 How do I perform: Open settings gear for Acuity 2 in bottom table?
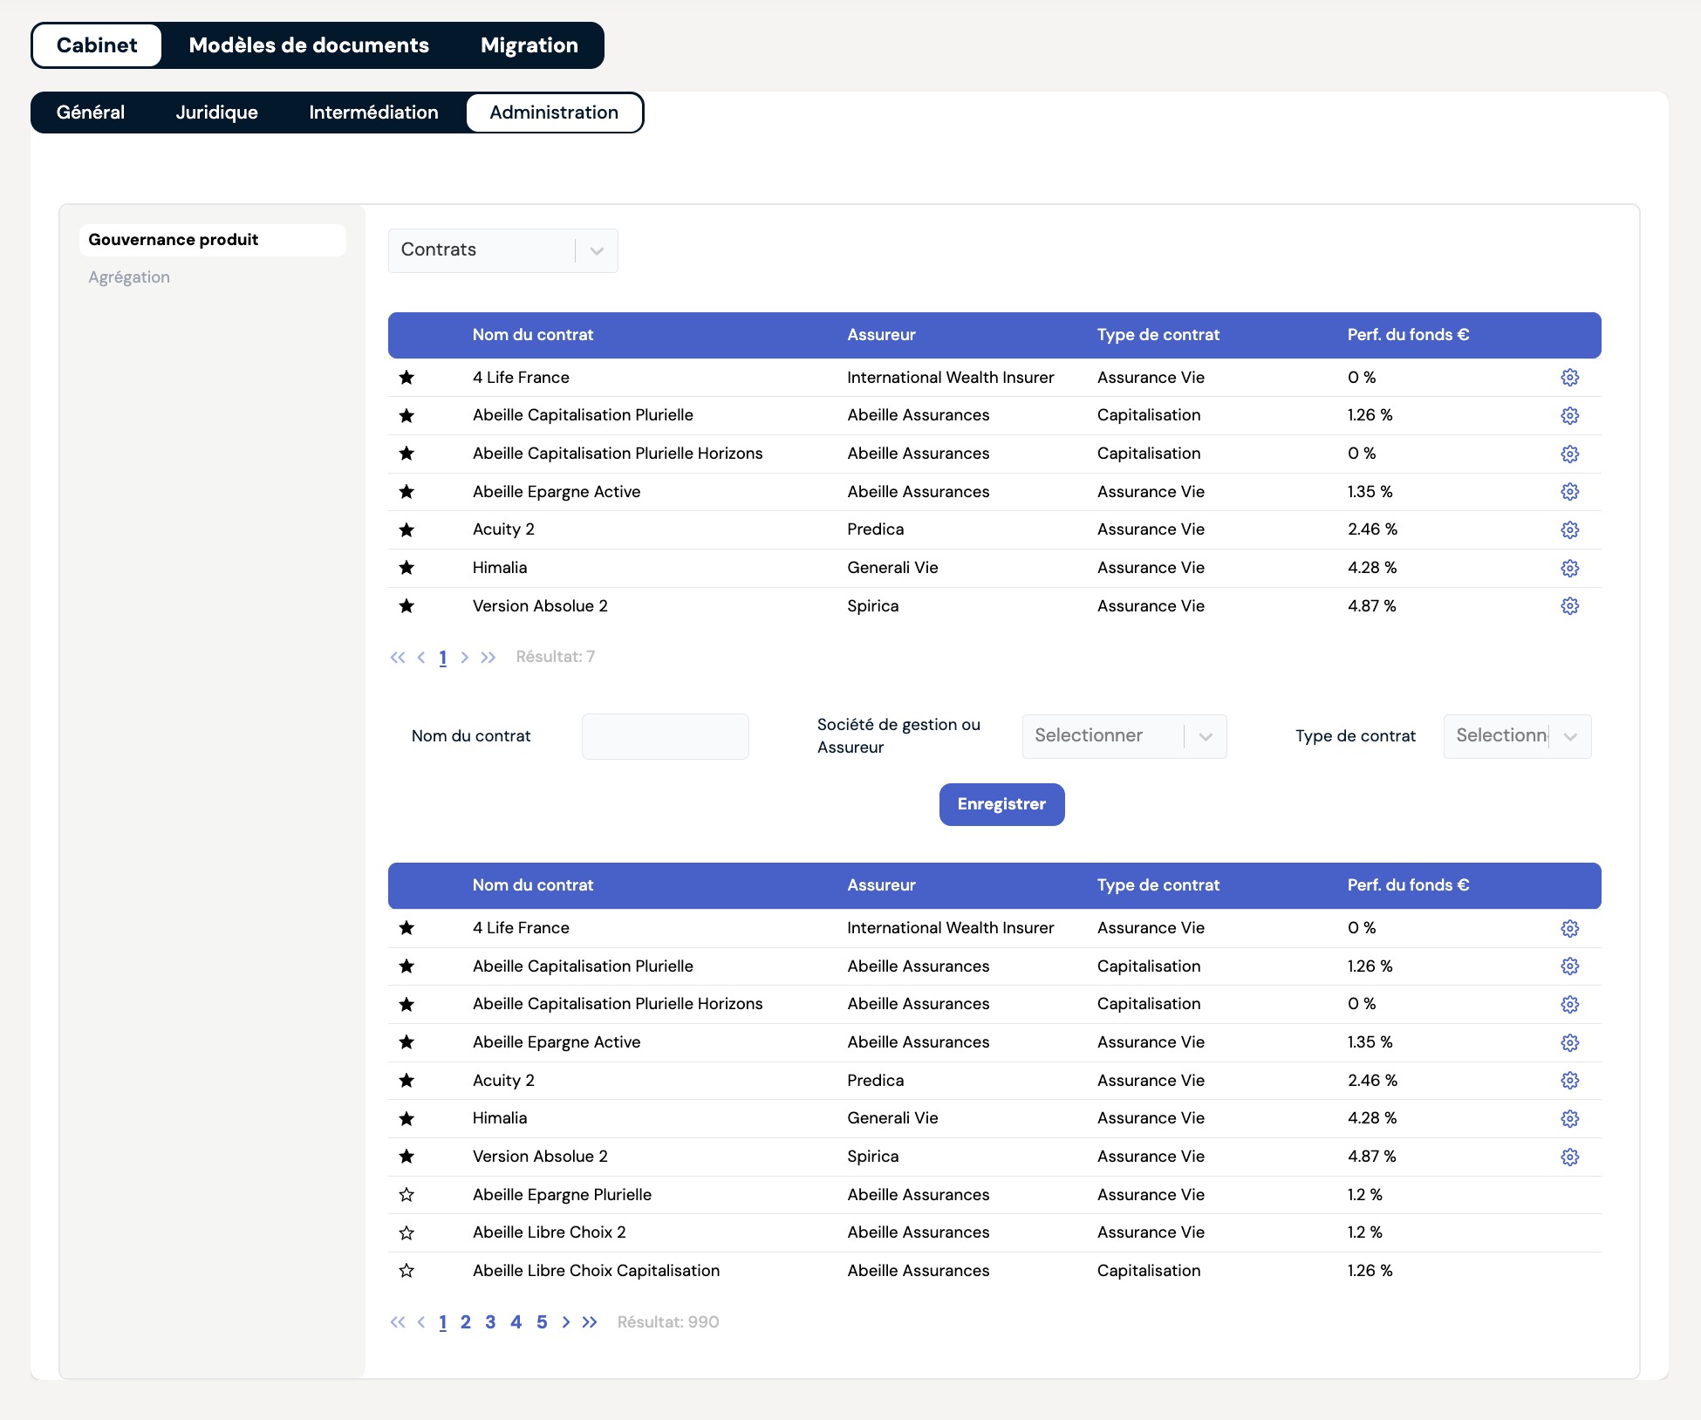click(1569, 1081)
